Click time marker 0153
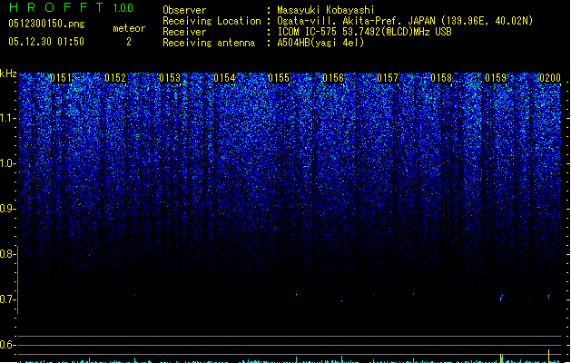 click(x=170, y=77)
